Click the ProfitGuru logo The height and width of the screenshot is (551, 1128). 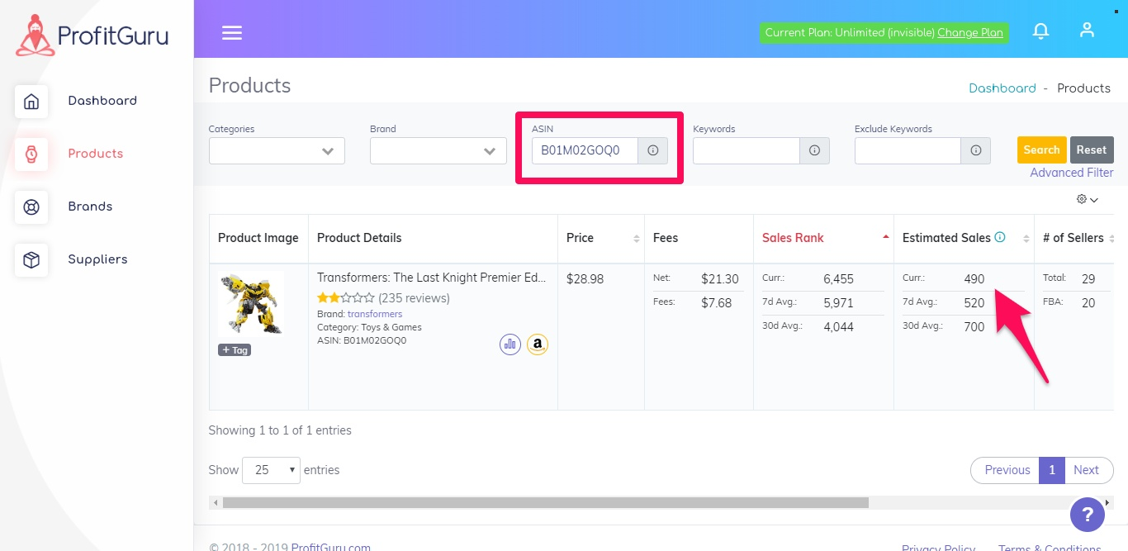(92, 36)
